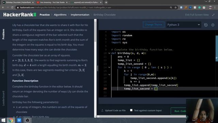
Task: Click the Algorithms breadcrumb link
Action: click(x=60, y=15)
